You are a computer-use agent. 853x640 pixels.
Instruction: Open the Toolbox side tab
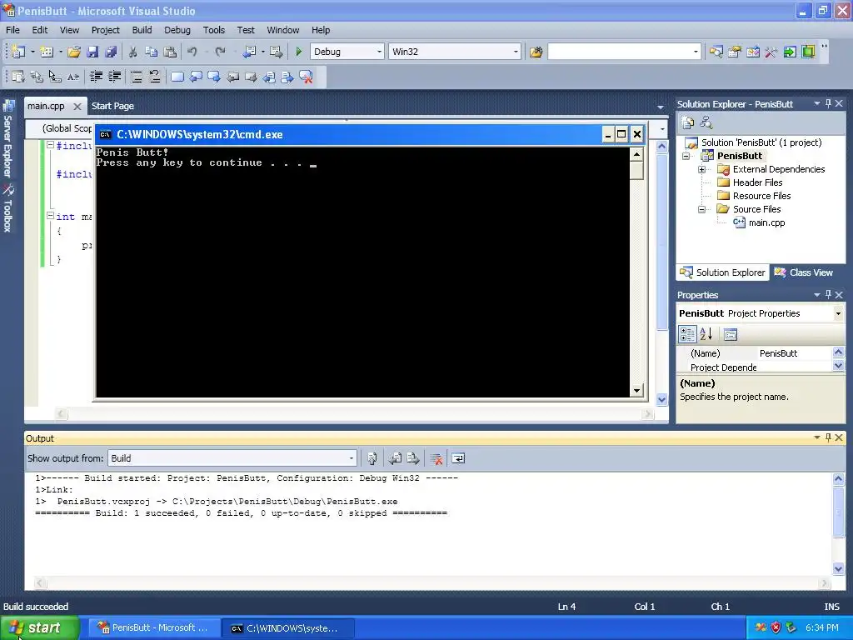[7, 209]
